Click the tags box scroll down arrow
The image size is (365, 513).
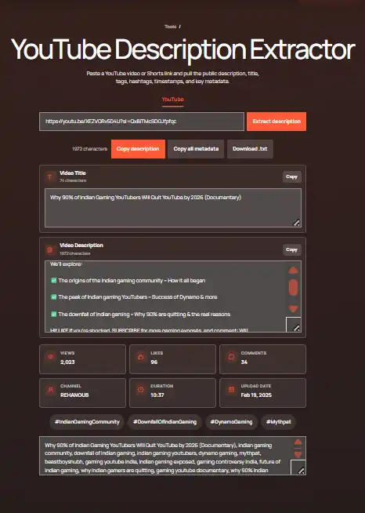coord(298,455)
